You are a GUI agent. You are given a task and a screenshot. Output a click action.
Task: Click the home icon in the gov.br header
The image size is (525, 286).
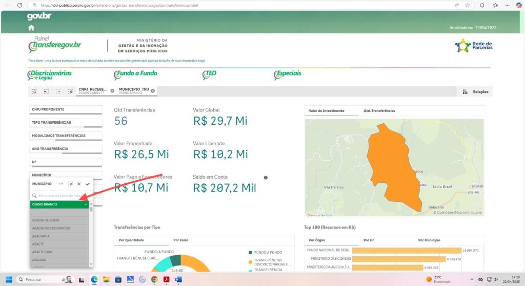coord(31,28)
